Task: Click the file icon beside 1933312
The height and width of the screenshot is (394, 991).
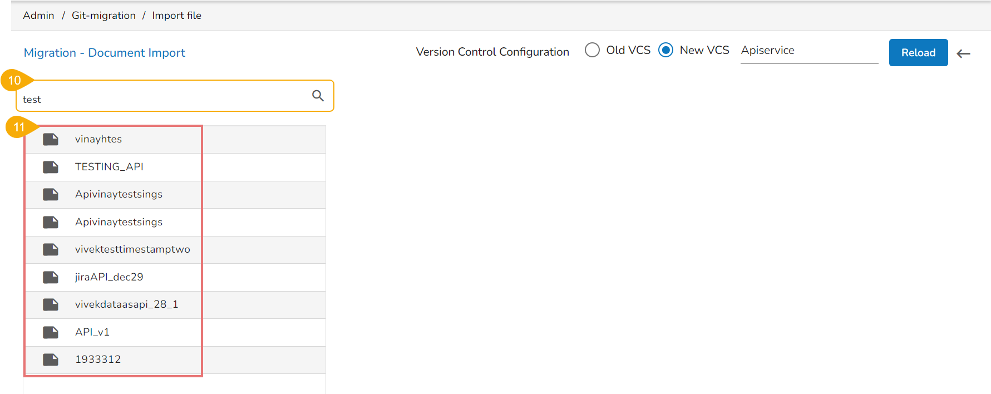Action: coord(51,359)
